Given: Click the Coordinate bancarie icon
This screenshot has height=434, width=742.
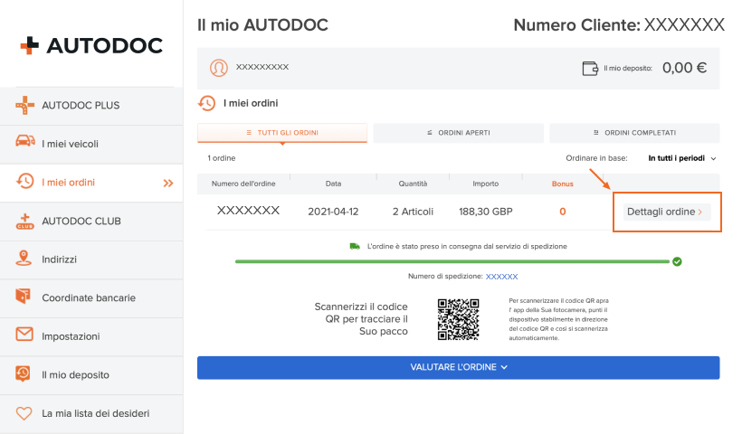Looking at the screenshot, I should (x=24, y=297).
